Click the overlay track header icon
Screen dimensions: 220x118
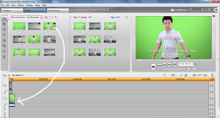(x=5, y=99)
